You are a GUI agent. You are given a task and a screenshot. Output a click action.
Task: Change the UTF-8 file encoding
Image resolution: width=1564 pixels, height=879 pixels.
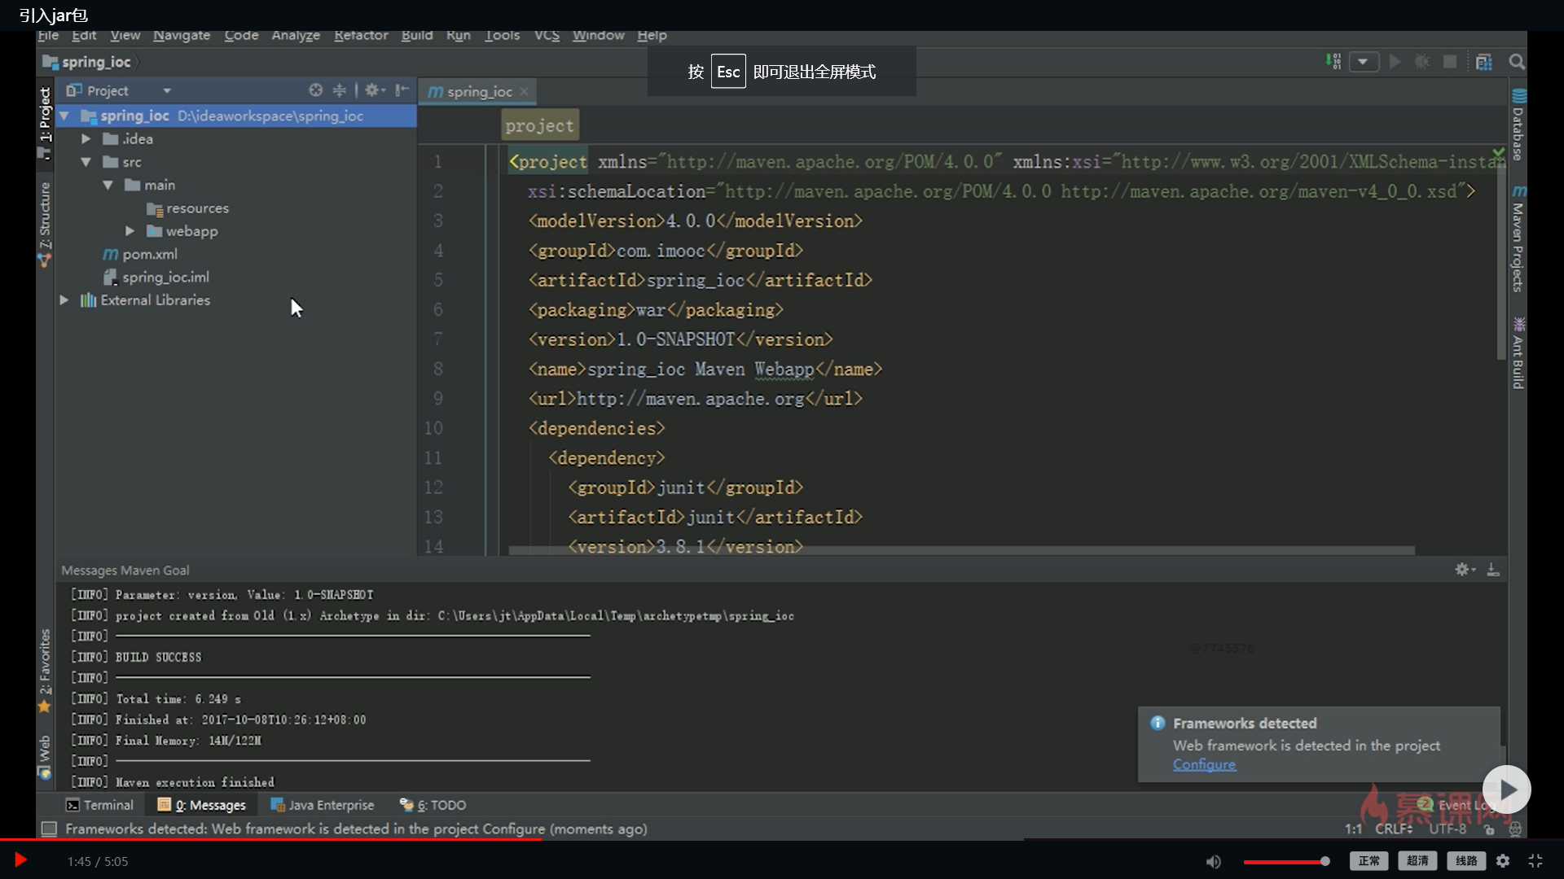[1448, 829]
